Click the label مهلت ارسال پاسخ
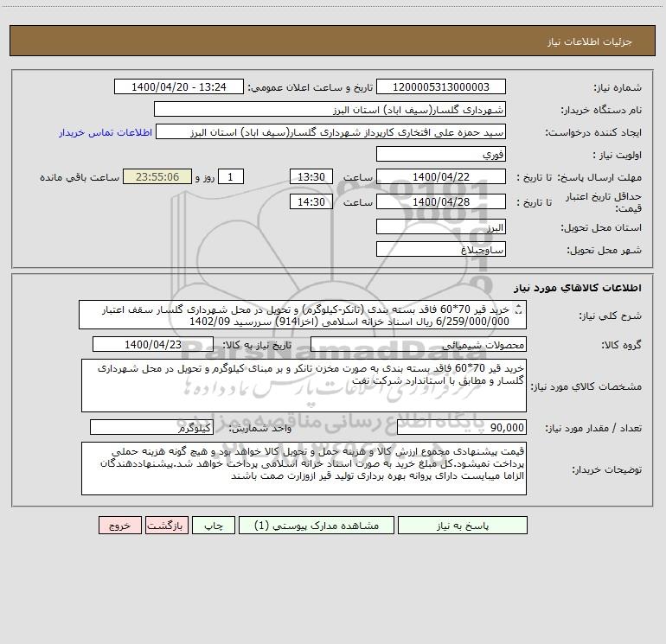This screenshot has height=644, width=666. click(599, 177)
